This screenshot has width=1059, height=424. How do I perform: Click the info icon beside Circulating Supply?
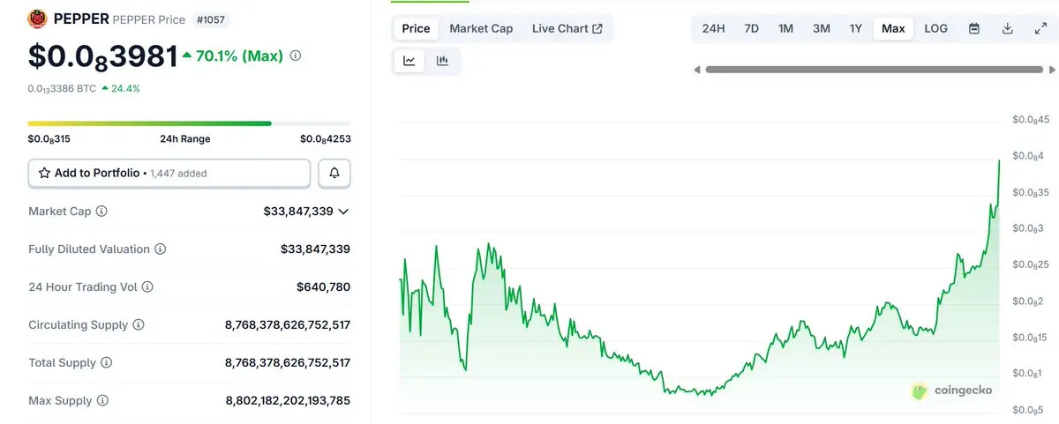point(139,324)
